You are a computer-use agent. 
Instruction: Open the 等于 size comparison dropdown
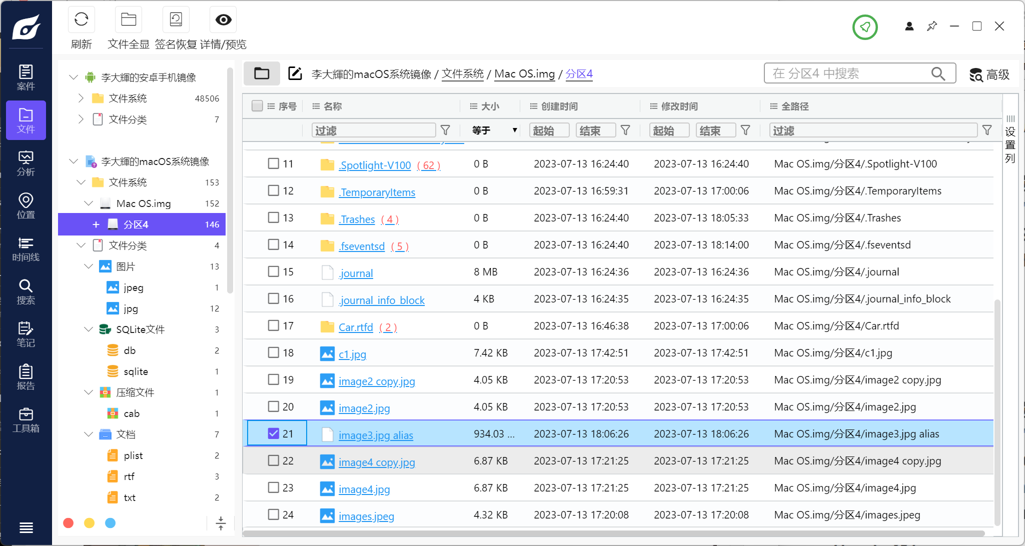pos(494,130)
